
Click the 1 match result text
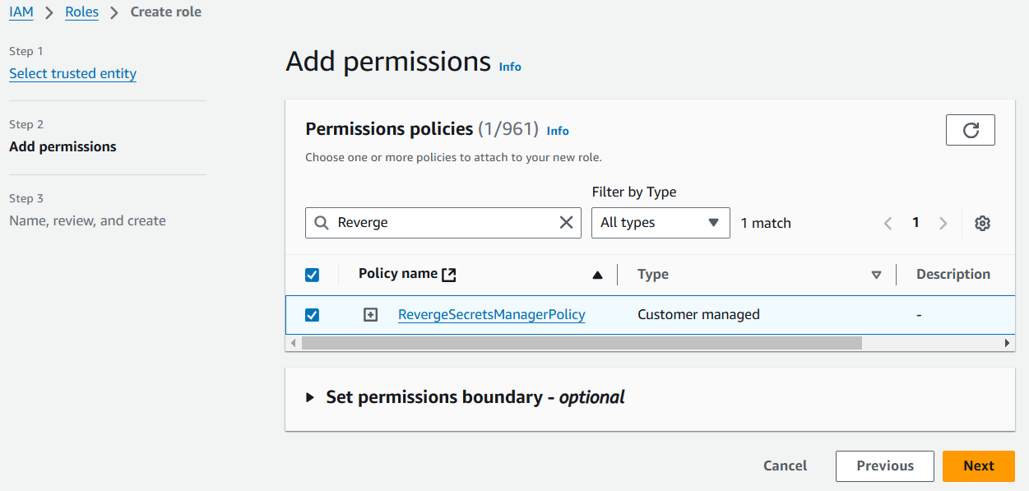coord(766,223)
